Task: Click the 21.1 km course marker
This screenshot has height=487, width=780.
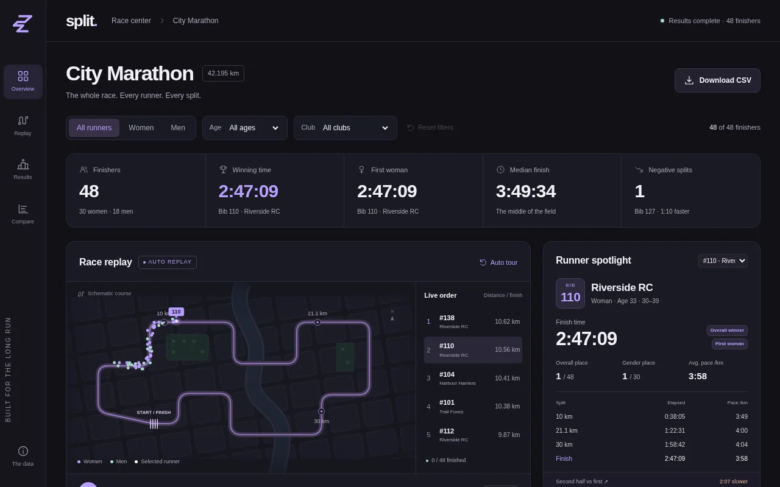Action: tap(317, 322)
